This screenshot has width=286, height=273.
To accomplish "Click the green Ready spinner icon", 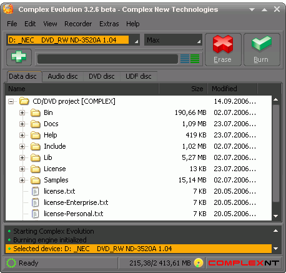I will point(11,263).
